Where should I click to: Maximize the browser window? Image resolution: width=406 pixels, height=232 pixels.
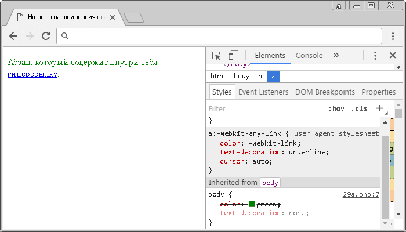tap(371, 6)
